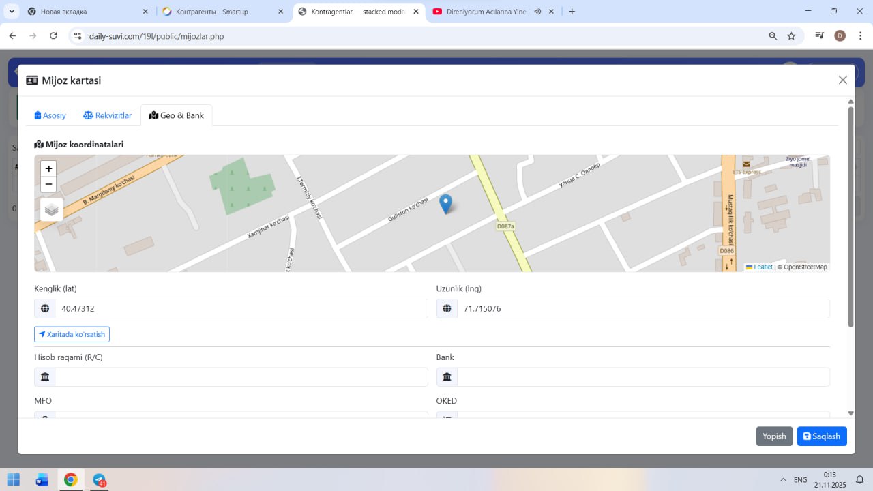Open the Windows Start menu
873x491 pixels.
14,479
